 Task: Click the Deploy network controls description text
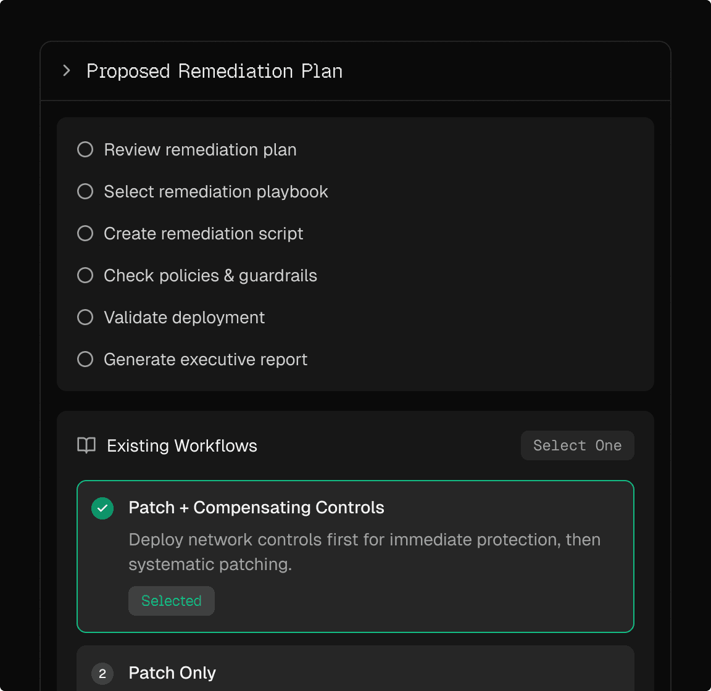coord(364,552)
